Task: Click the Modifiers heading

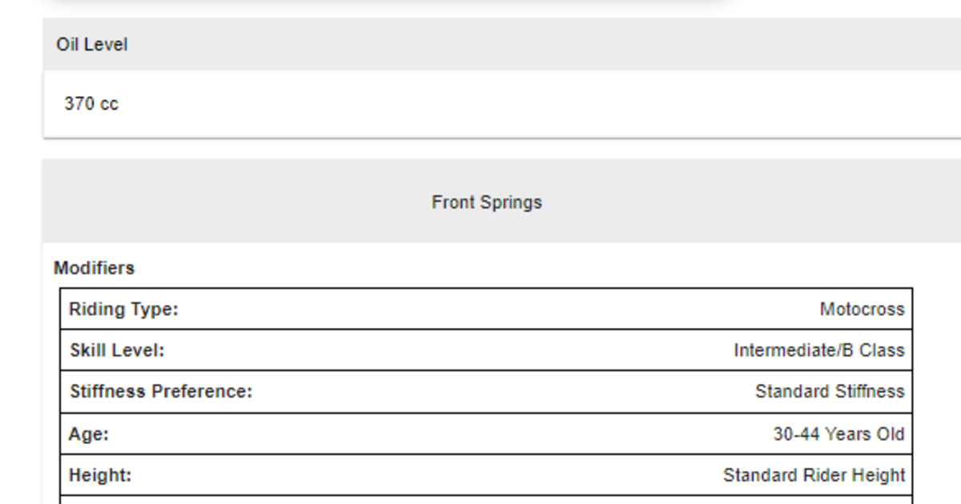Action: click(x=94, y=268)
